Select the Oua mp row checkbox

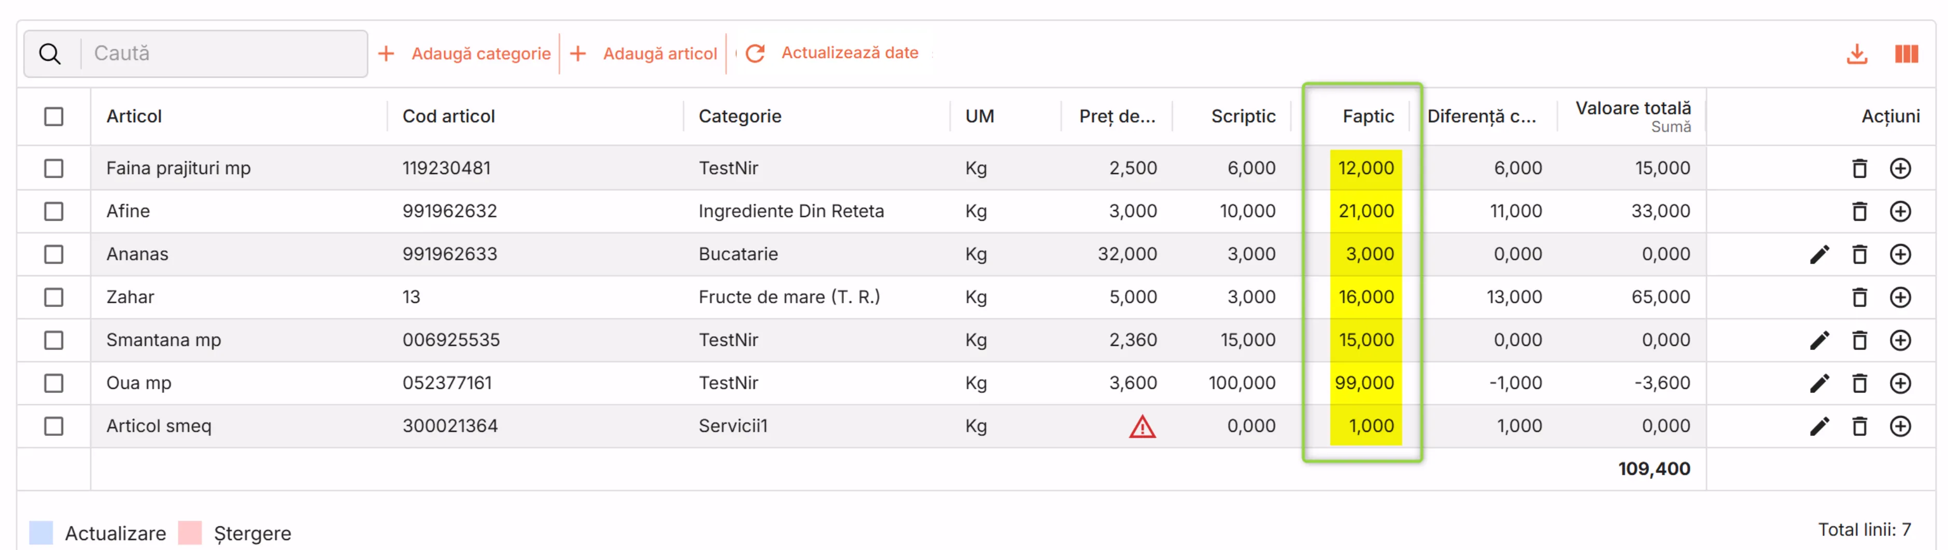[x=54, y=384]
